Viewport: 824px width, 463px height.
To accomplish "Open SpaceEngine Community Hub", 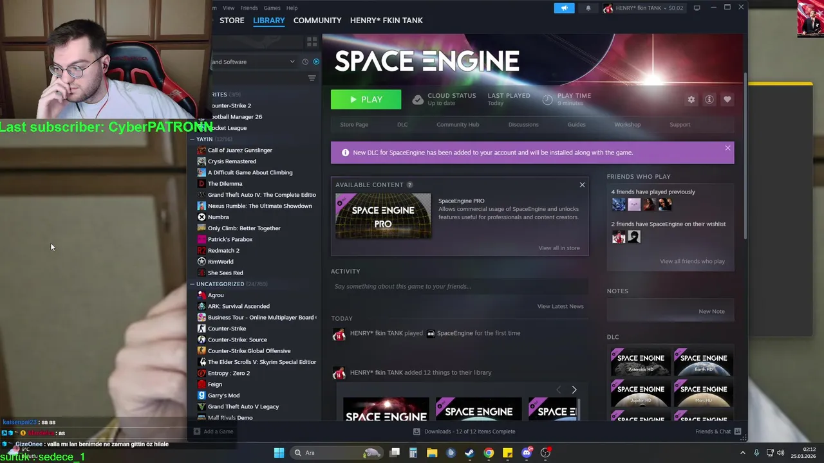I will [458, 125].
